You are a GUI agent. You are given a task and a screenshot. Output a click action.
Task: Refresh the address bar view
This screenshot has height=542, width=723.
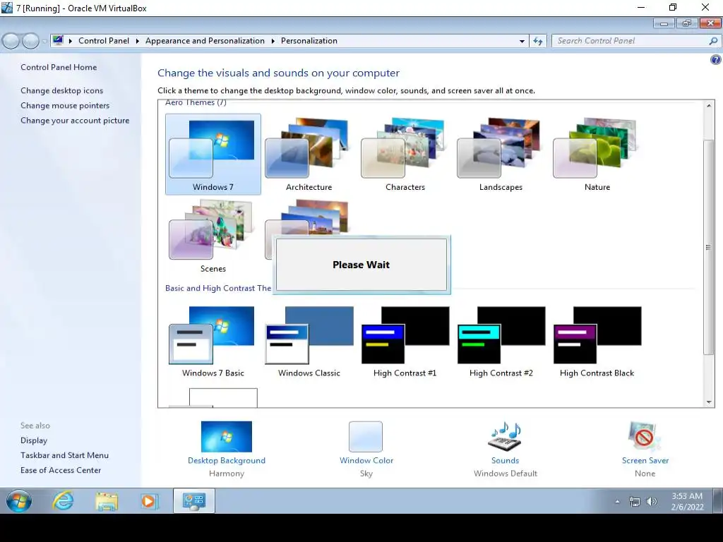537,41
